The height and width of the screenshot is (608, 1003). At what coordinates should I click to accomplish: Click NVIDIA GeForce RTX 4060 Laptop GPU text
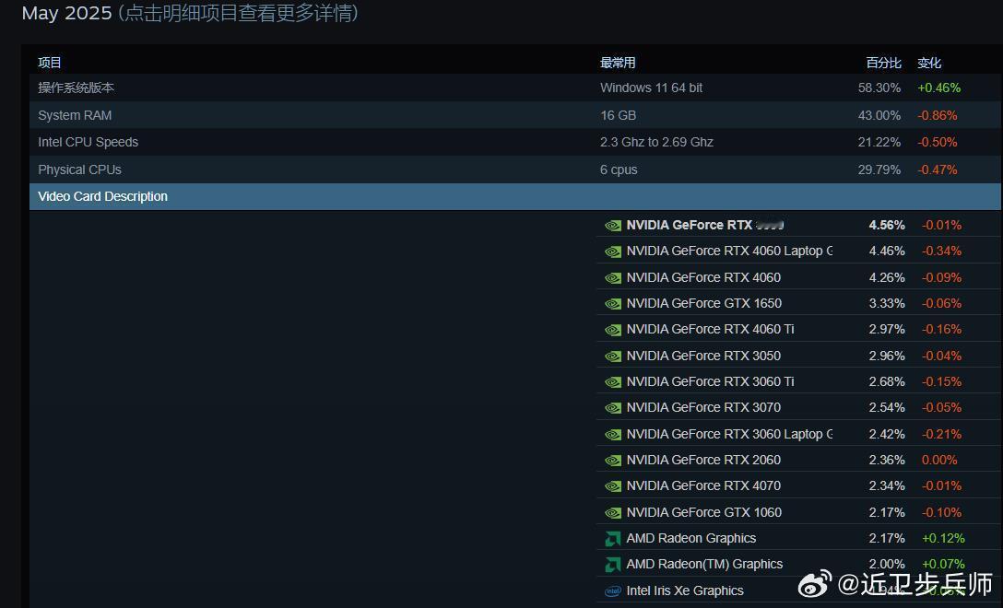pos(730,251)
